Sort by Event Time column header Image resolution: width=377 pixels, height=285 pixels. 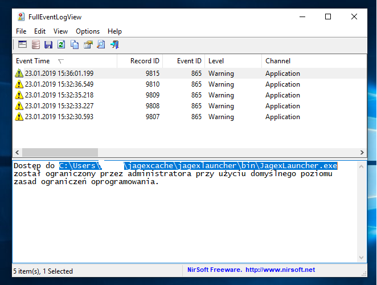[x=33, y=61]
